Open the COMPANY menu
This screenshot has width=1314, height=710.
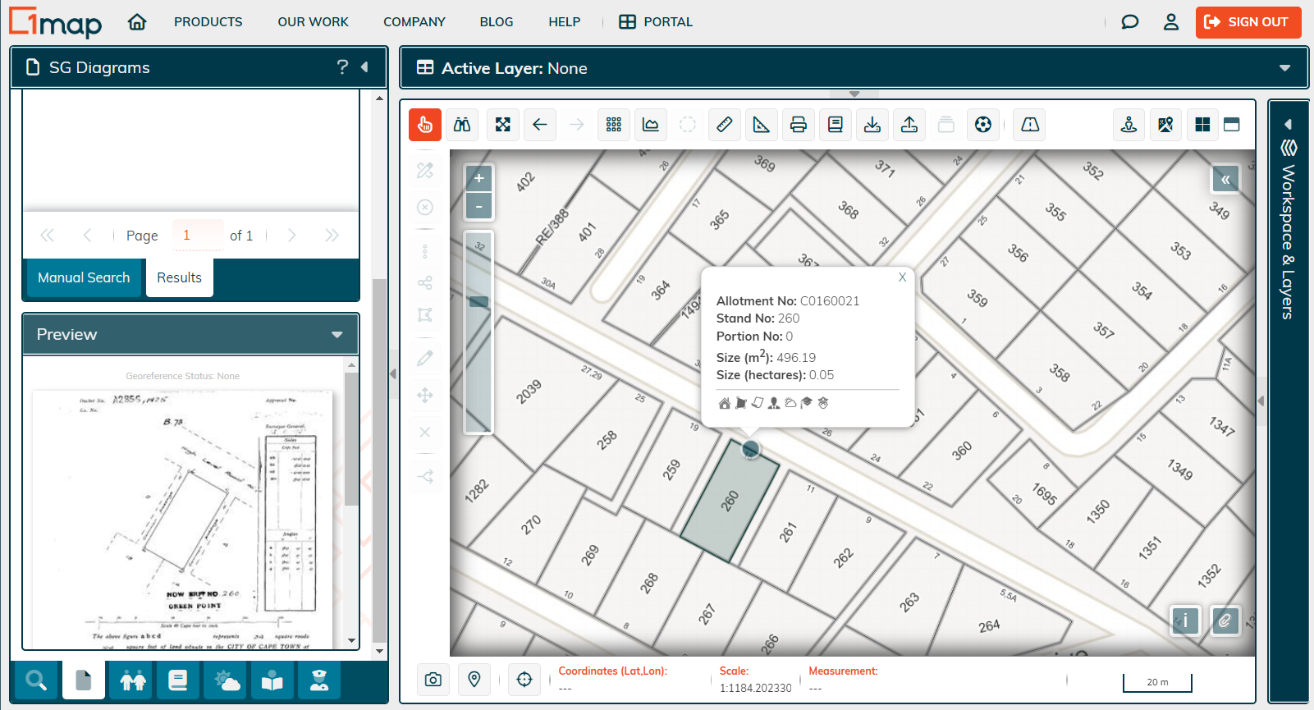click(x=414, y=22)
